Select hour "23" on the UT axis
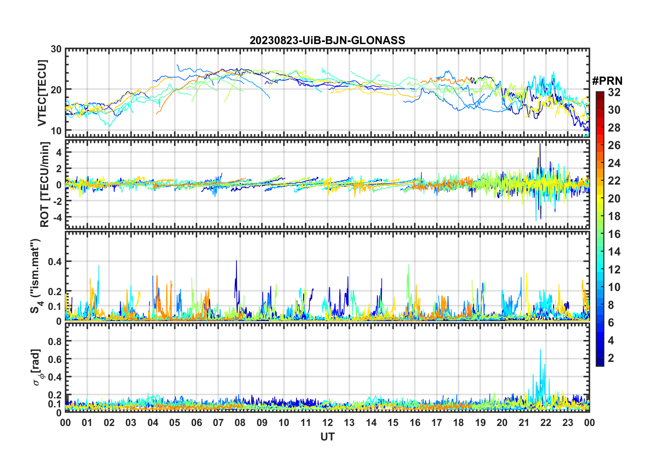The image size is (655, 458). (x=568, y=423)
